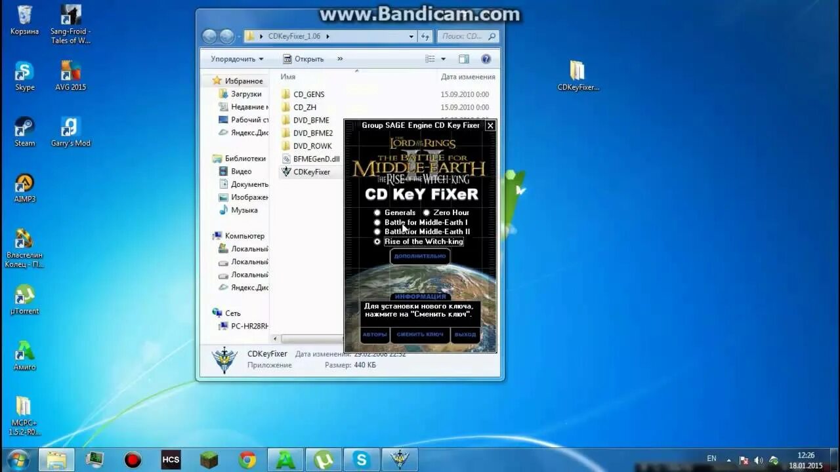Open the CD_GENS folder

click(x=308, y=94)
